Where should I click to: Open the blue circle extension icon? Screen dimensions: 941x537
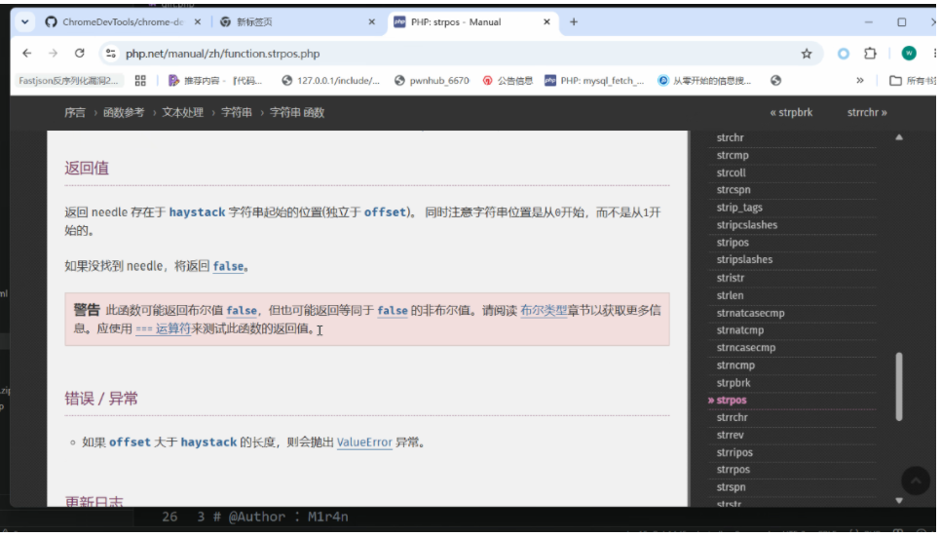coord(844,54)
